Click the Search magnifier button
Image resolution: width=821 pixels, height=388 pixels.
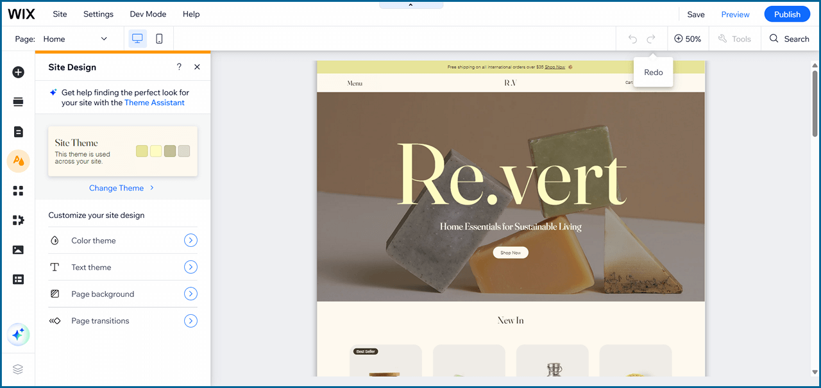(790, 38)
